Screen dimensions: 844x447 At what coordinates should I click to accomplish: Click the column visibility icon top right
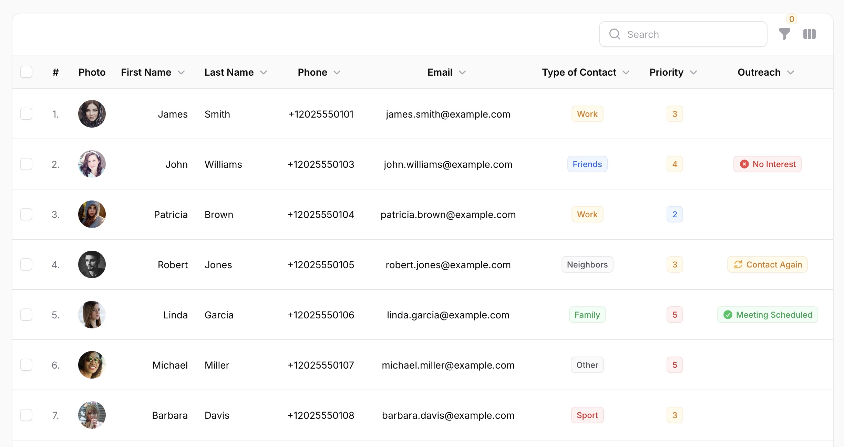point(810,34)
